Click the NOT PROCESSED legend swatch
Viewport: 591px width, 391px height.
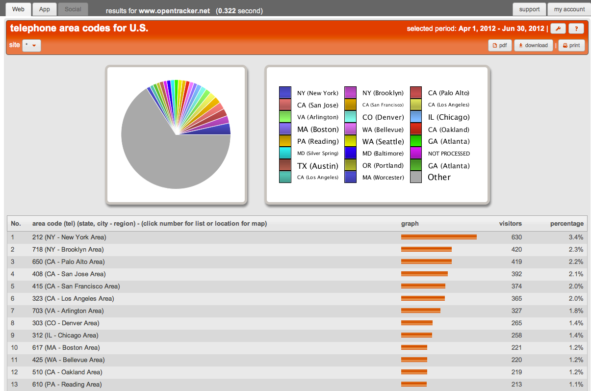coord(416,153)
